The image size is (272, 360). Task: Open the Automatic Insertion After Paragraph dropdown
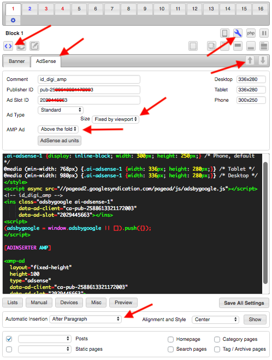coord(85,319)
